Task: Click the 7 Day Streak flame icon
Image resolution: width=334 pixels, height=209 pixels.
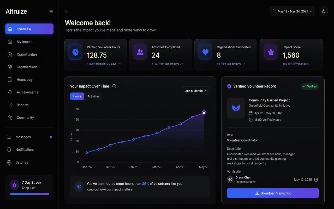Action: click(14, 185)
